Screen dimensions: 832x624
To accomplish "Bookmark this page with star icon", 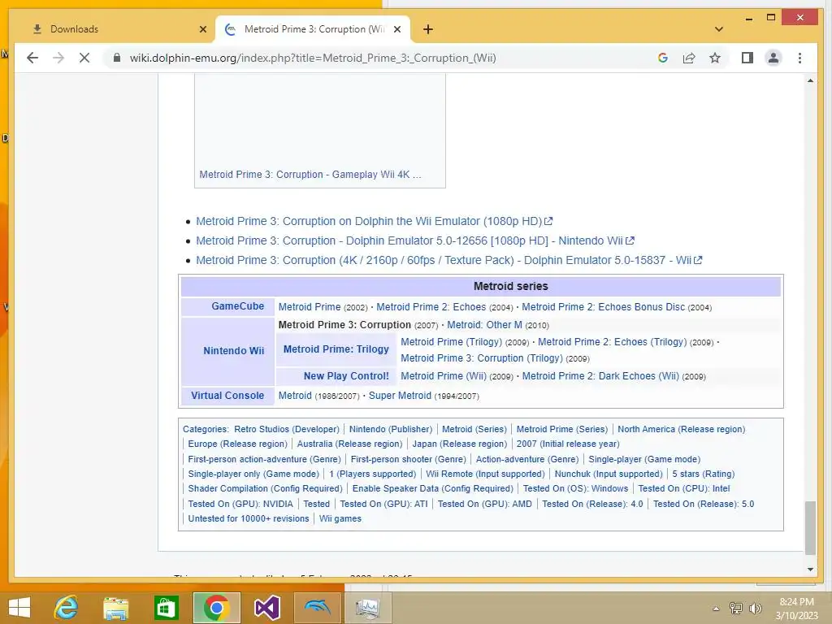I will [x=715, y=58].
